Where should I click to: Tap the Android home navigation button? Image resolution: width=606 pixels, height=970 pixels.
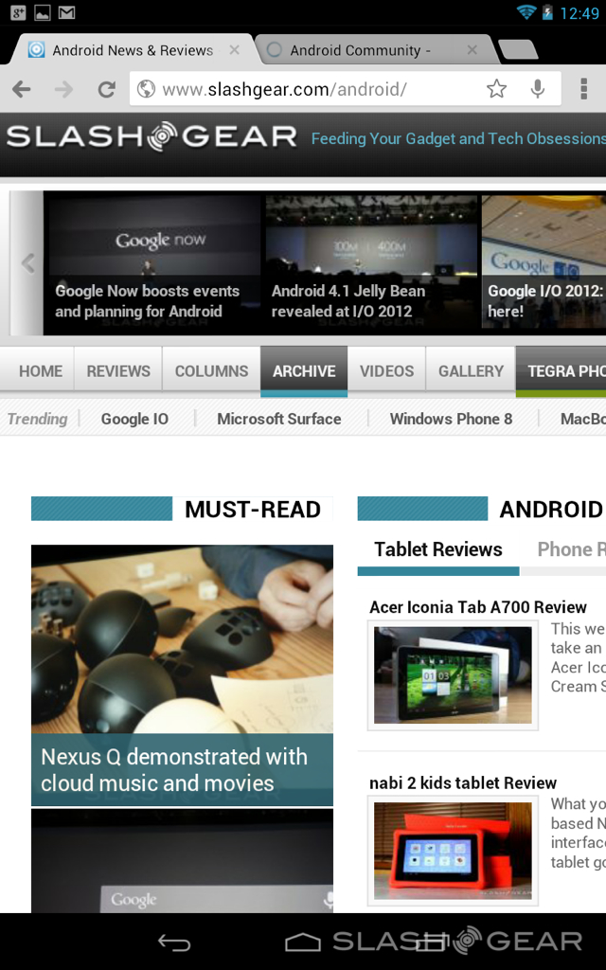[x=302, y=943]
